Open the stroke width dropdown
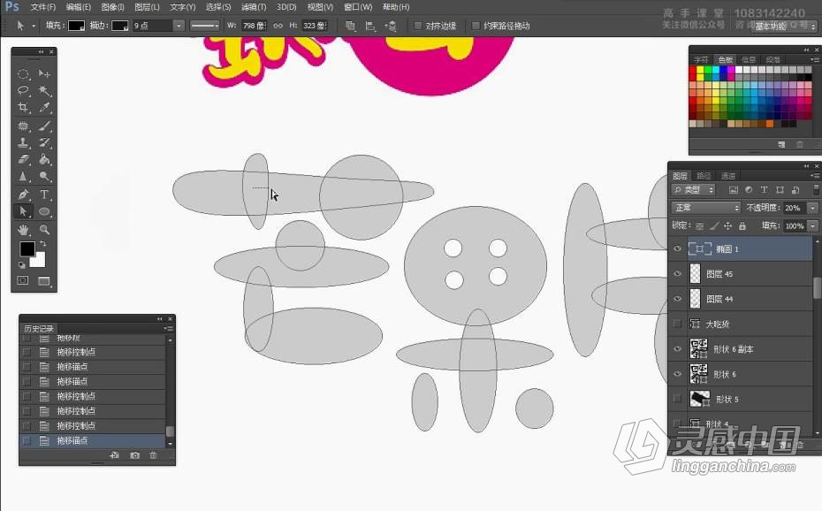822x511 pixels. click(x=179, y=26)
